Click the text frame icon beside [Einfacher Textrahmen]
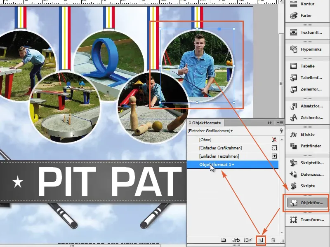 point(274,156)
